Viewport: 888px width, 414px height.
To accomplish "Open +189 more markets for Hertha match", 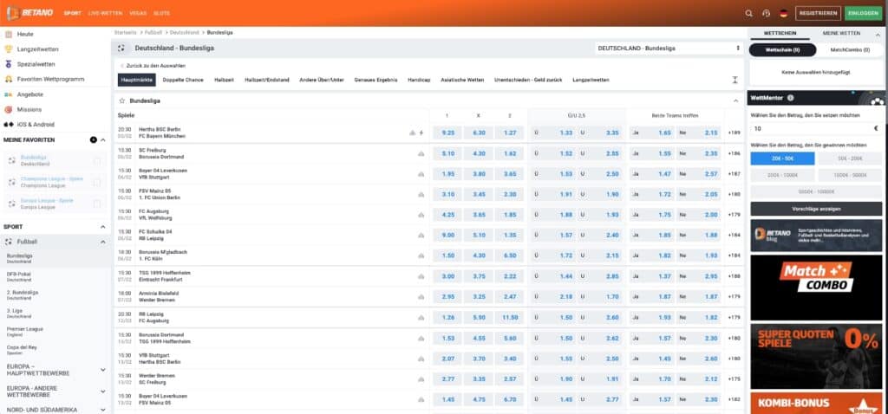I will click(x=734, y=133).
